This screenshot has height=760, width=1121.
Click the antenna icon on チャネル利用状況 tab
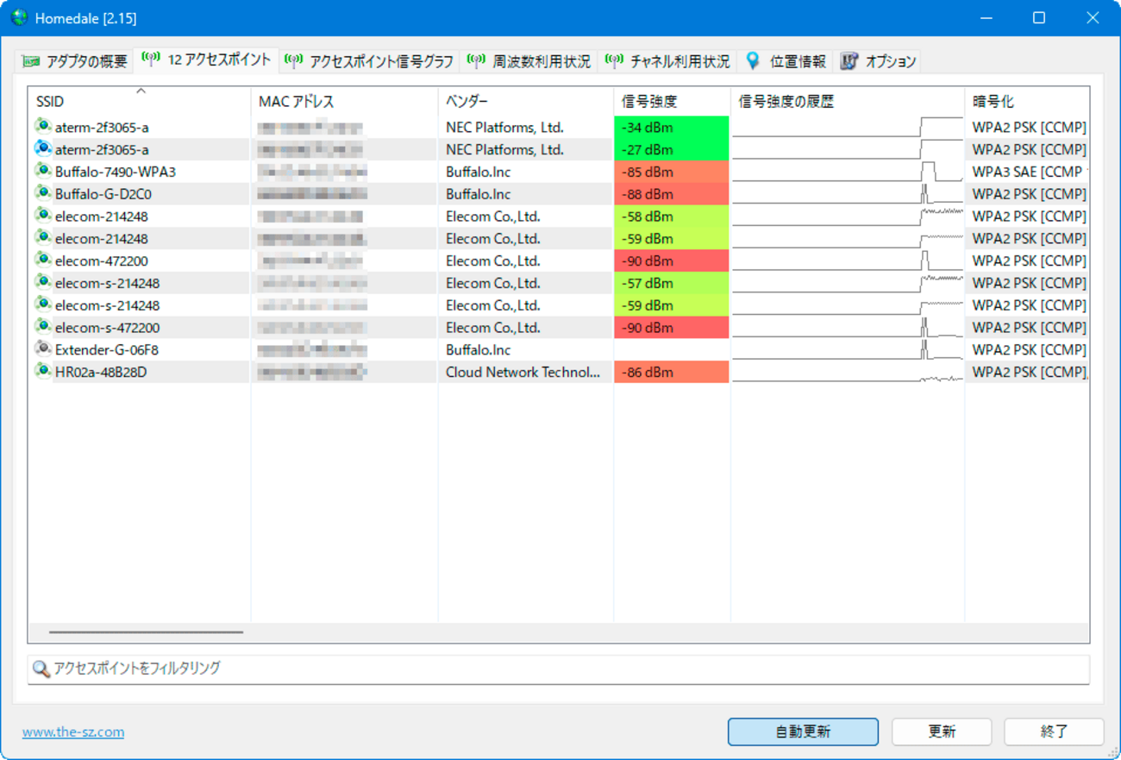614,60
